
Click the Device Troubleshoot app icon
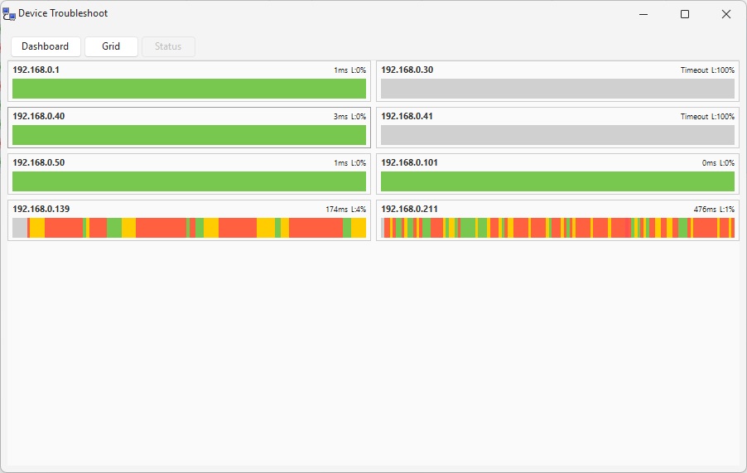coord(9,14)
